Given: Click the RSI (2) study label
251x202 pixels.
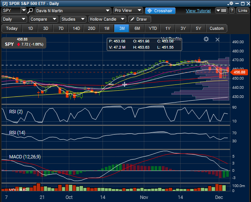Looking at the screenshot, I should [16, 112].
